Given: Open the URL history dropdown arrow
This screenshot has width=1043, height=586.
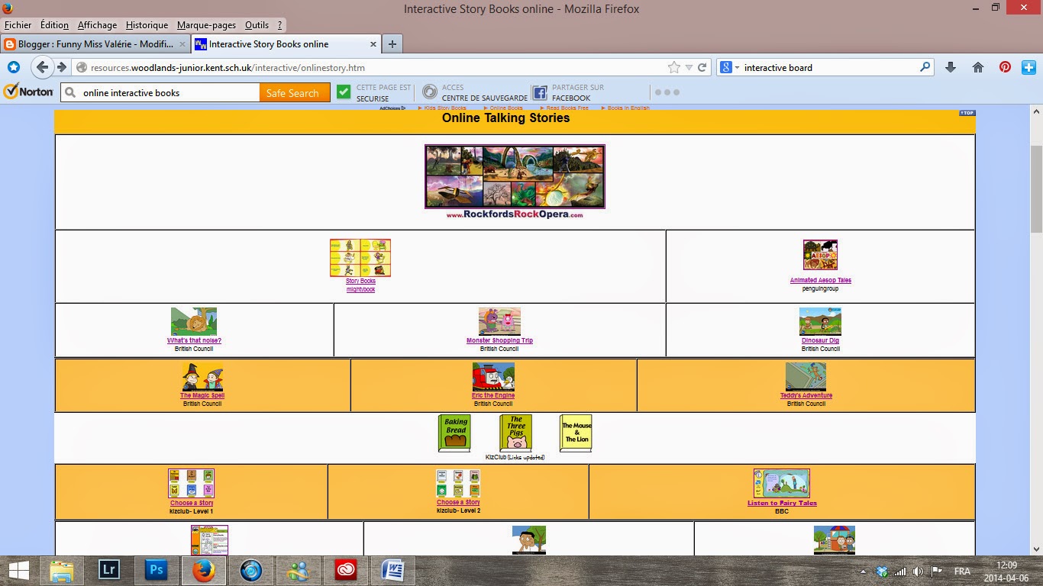Looking at the screenshot, I should pos(689,67).
